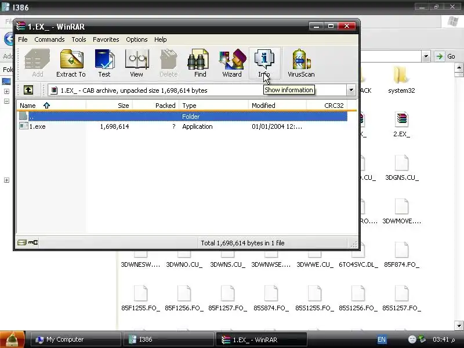Open the Tools menu
The image size is (464, 348).
pos(79,39)
